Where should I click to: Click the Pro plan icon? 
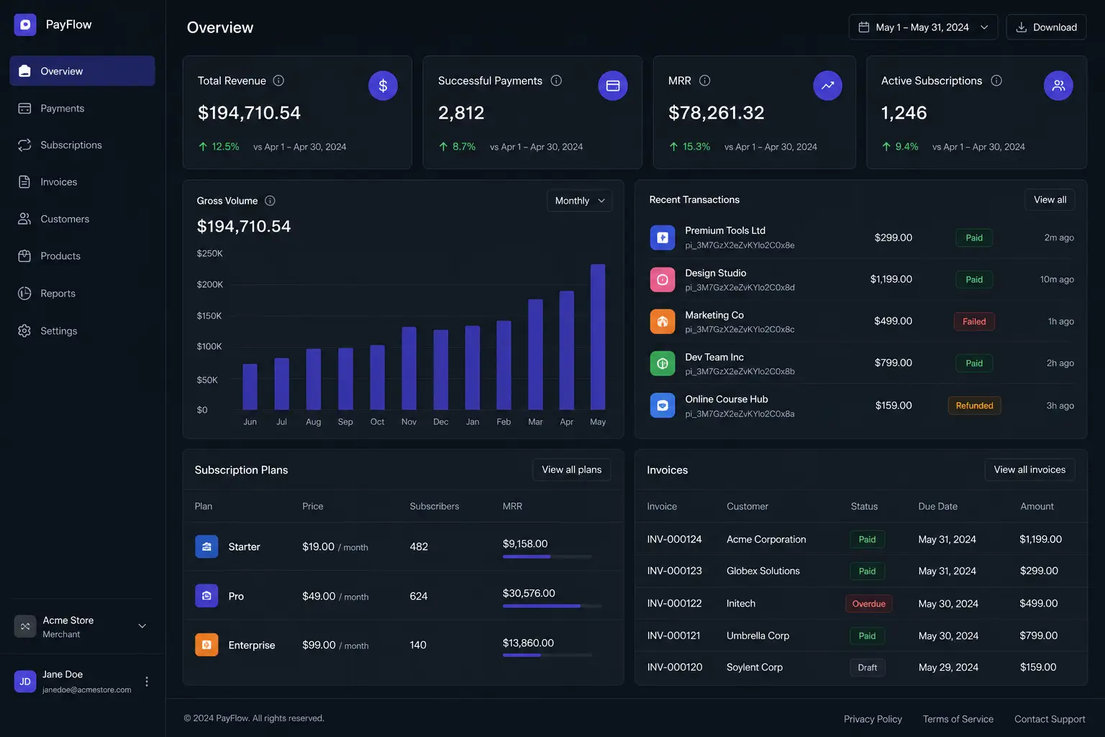coord(206,596)
